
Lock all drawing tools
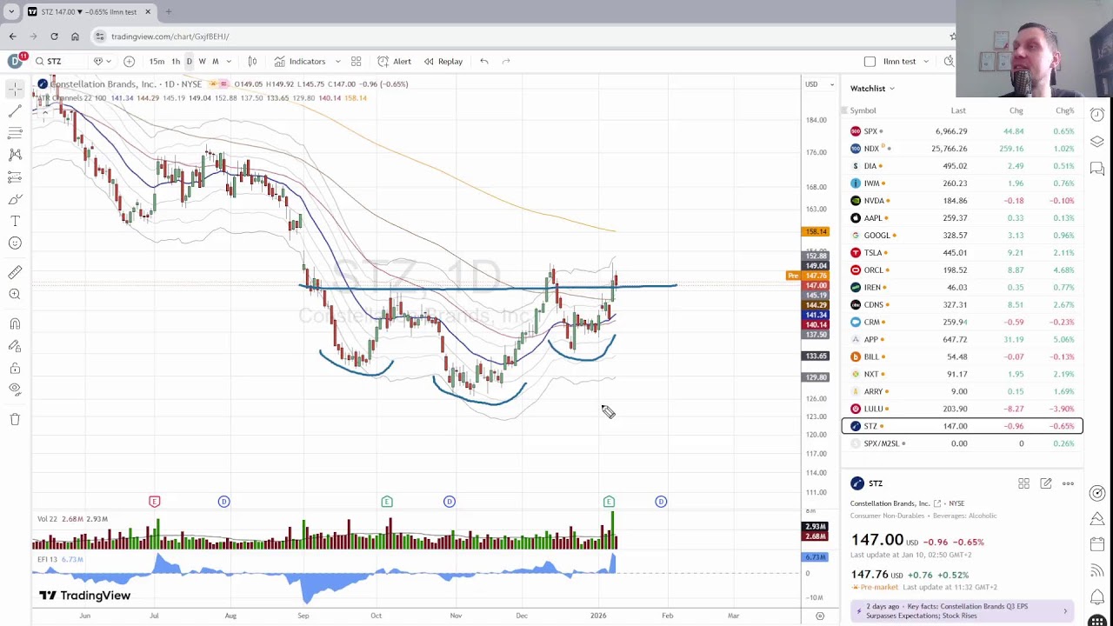coord(15,369)
